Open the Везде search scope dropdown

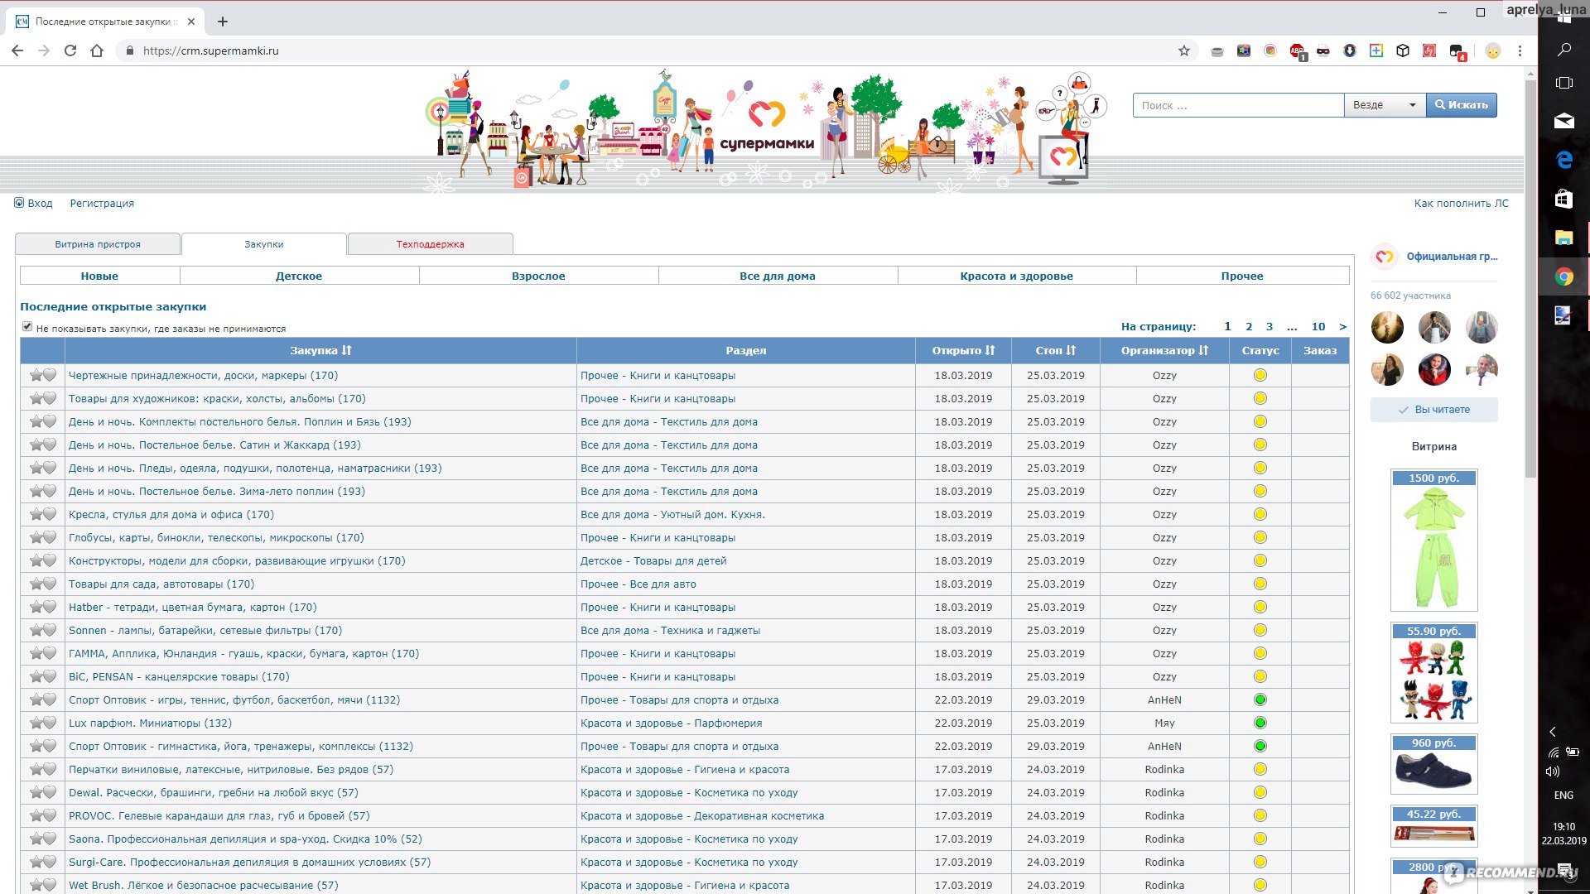tap(1385, 105)
